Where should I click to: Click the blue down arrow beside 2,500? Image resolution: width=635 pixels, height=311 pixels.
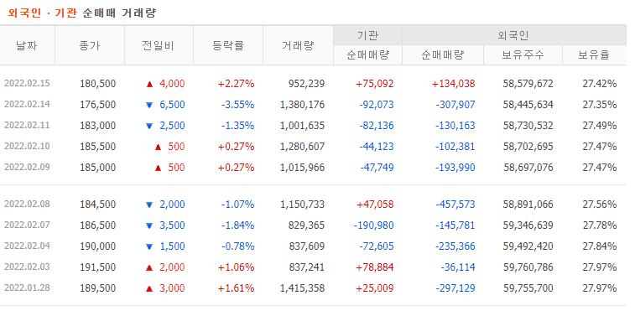[x=149, y=127]
